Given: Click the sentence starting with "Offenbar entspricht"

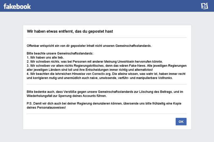Looking at the screenshot, I should 89,46.
